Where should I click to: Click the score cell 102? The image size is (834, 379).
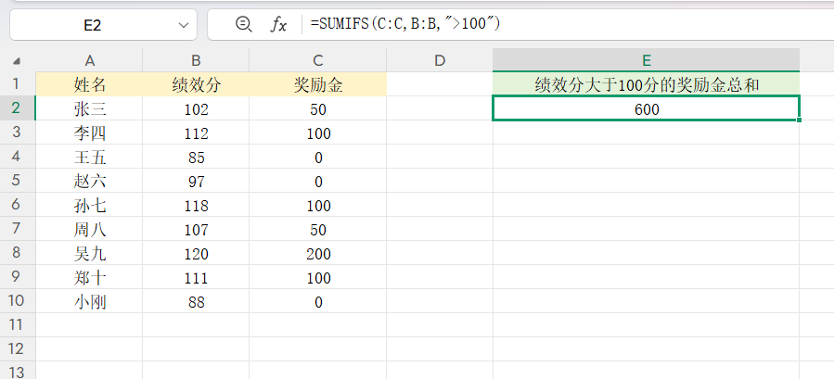pos(196,109)
